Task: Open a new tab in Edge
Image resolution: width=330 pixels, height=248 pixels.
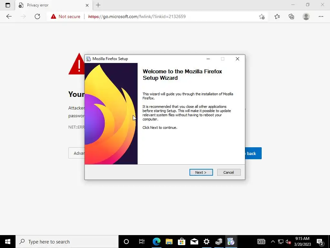Action: 98,5
